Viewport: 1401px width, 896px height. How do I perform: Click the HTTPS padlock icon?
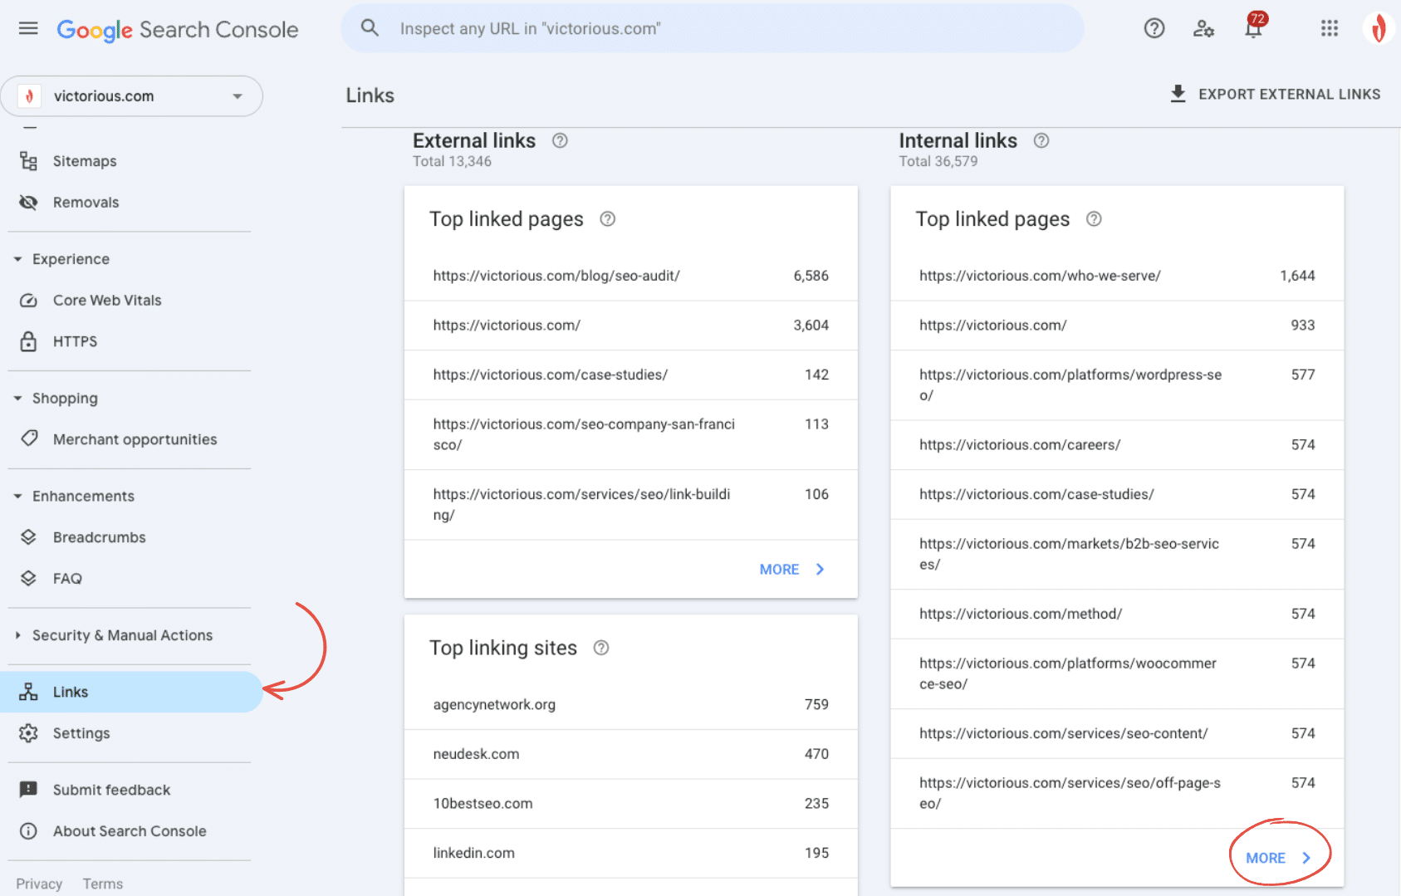pyautogui.click(x=28, y=341)
